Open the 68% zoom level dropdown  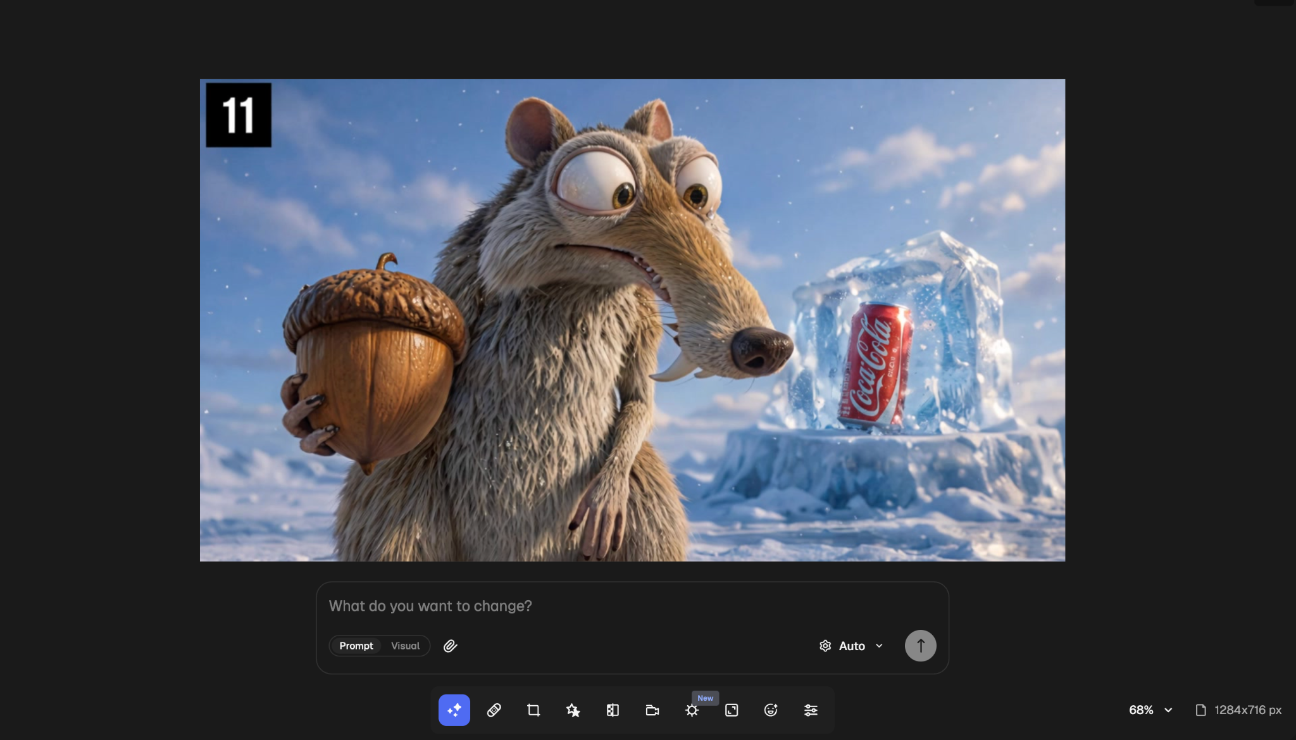point(1150,710)
